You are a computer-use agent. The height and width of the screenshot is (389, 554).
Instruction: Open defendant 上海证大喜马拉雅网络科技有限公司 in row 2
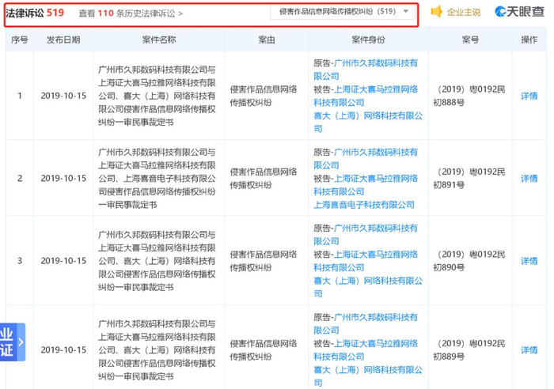coord(366,185)
